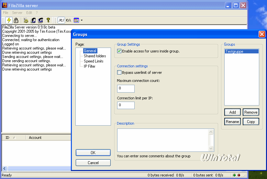
Task: Open the Users editor icon
Action: pyautogui.click(x=33, y=20)
